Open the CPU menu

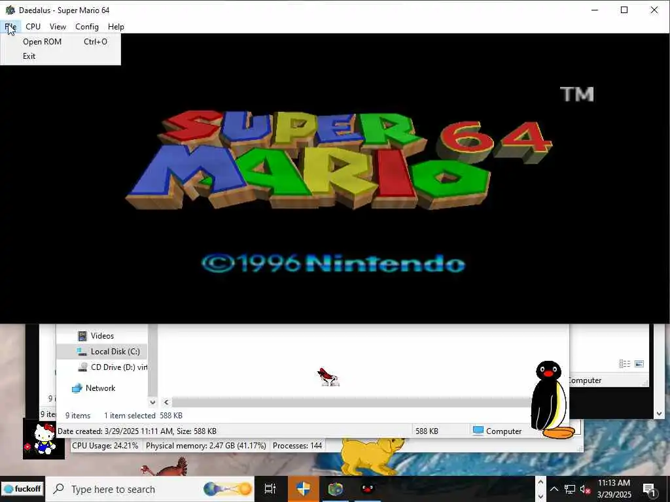(x=33, y=26)
